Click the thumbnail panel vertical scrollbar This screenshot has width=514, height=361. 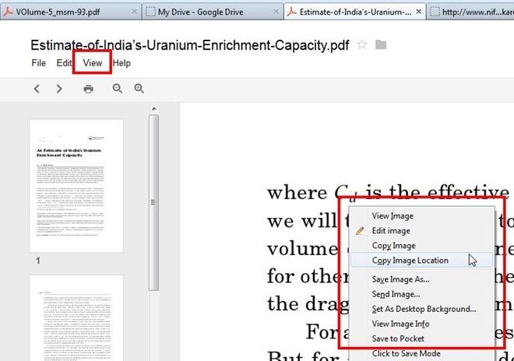(153, 204)
